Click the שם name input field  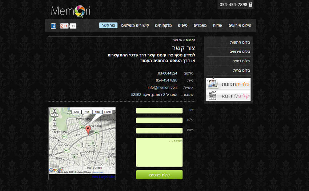(159, 111)
